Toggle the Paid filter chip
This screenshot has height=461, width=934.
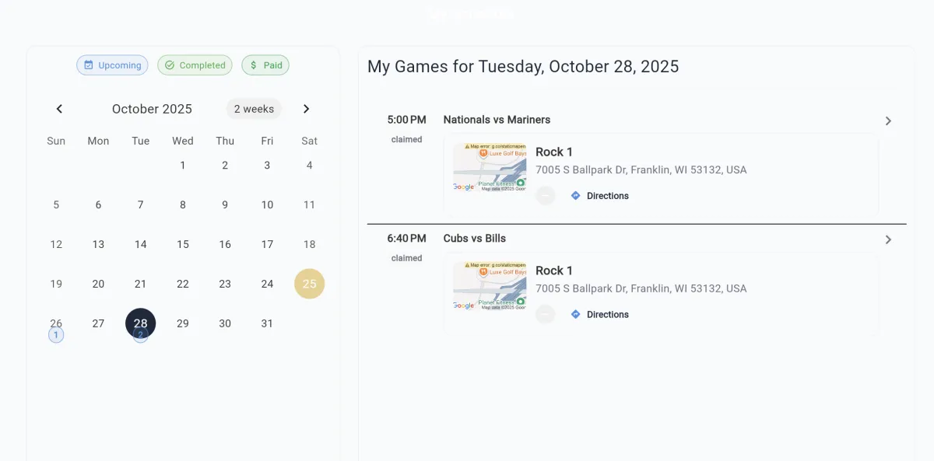coord(265,65)
